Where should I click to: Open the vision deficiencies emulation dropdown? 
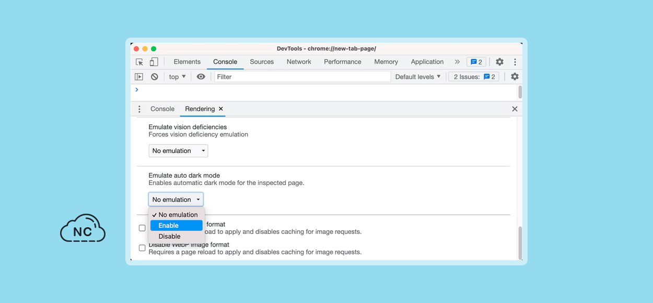point(178,151)
